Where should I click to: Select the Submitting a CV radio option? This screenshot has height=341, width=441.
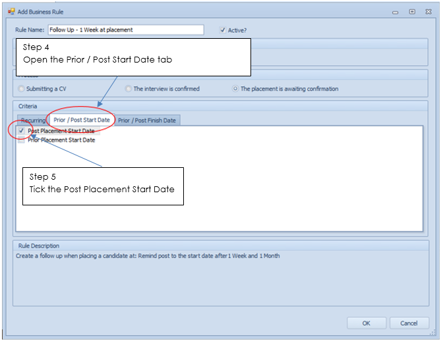(22, 89)
